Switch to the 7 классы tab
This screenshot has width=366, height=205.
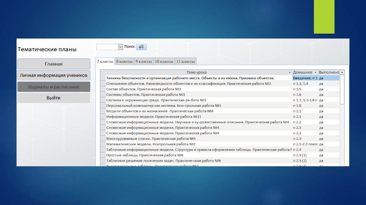click(x=105, y=61)
